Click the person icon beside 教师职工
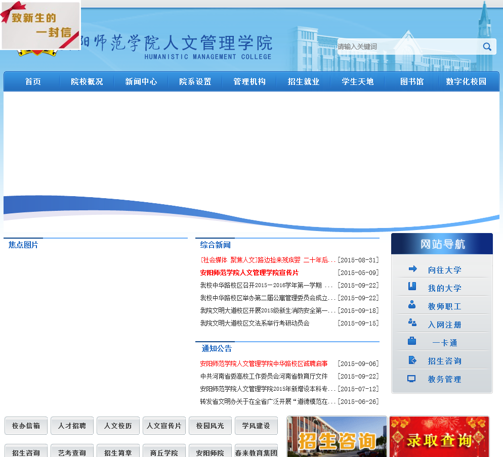503x457 pixels. (412, 304)
